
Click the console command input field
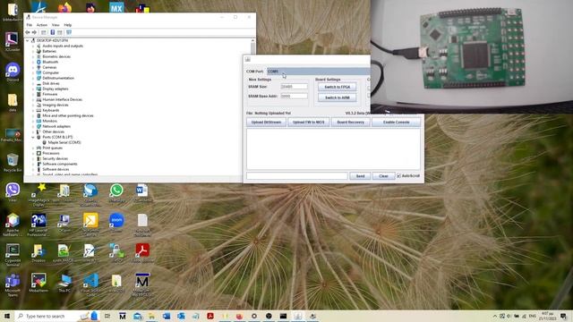[x=297, y=176]
